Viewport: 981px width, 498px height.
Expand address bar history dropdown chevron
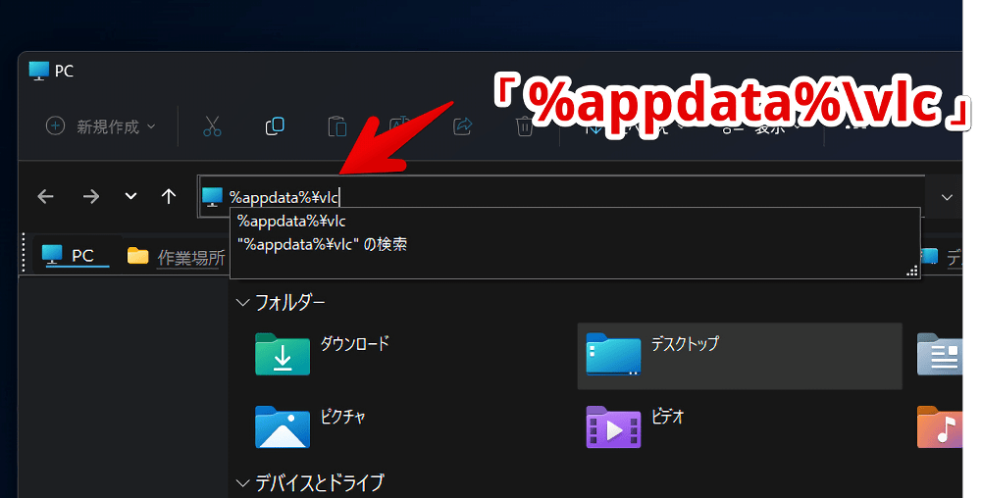(x=948, y=197)
